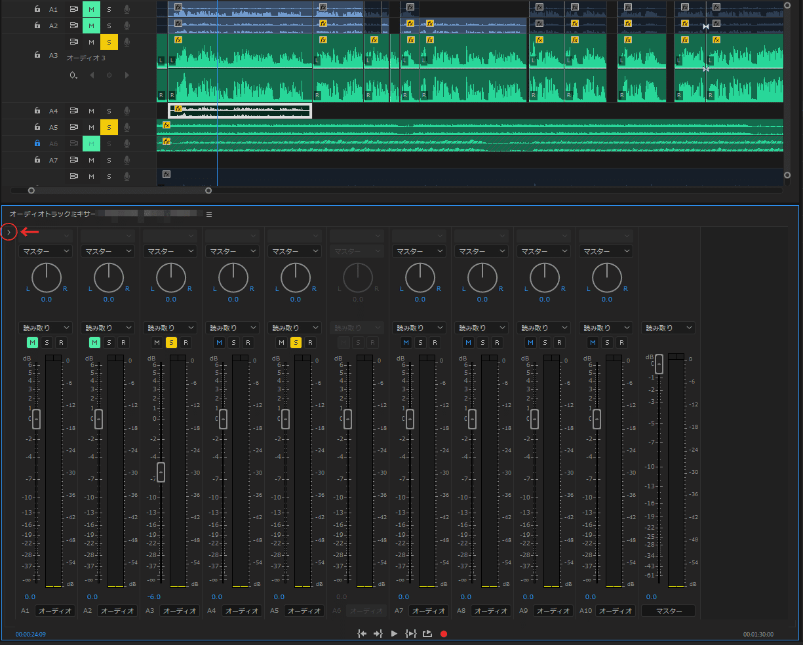Toggle the lock icon on timeline track A1

click(x=37, y=10)
